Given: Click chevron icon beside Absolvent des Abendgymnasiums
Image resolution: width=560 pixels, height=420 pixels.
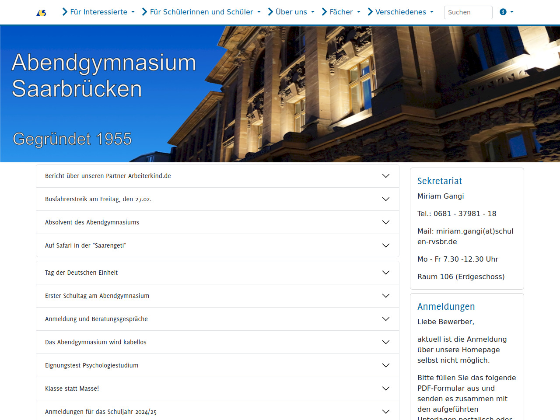Looking at the screenshot, I should 385,222.
